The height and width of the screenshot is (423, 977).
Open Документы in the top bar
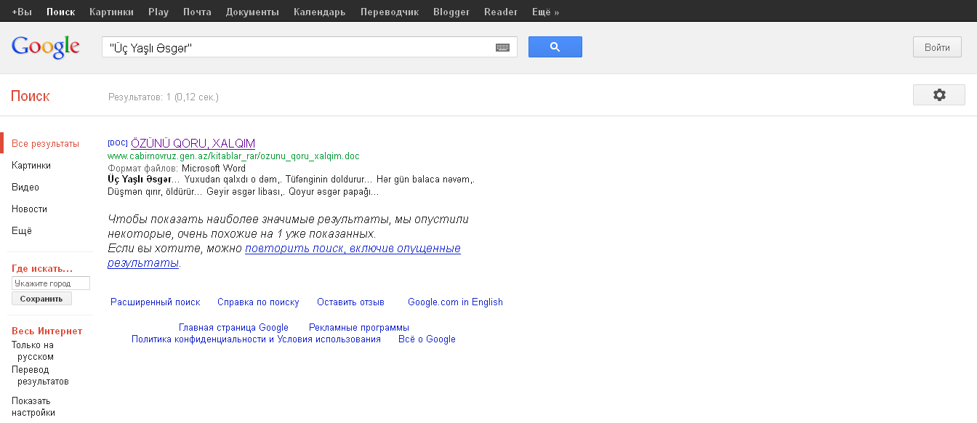point(252,12)
